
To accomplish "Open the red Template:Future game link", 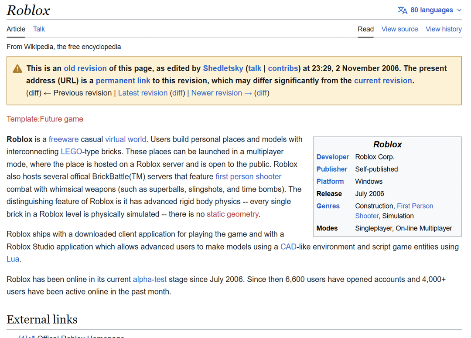I will [x=45, y=119].
